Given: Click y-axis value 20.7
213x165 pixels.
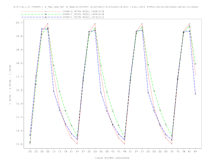Looking at the screenshot, I should click(19, 23).
